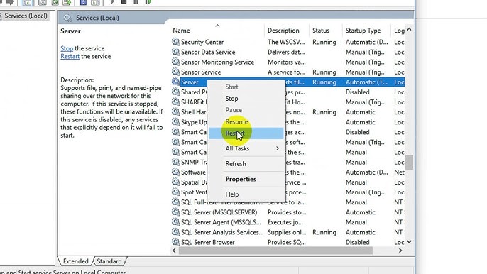The width and height of the screenshot is (487, 274).
Task: Choose Refresh in the context menu
Action: tap(236, 164)
